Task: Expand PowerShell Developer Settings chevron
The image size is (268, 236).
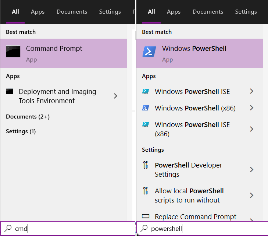Action: [251, 170]
